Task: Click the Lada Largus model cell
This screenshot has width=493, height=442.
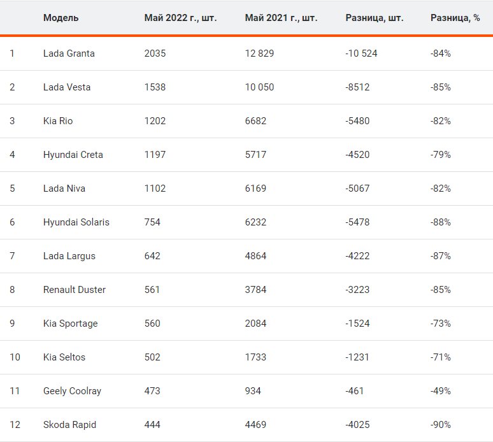Action: [69, 256]
